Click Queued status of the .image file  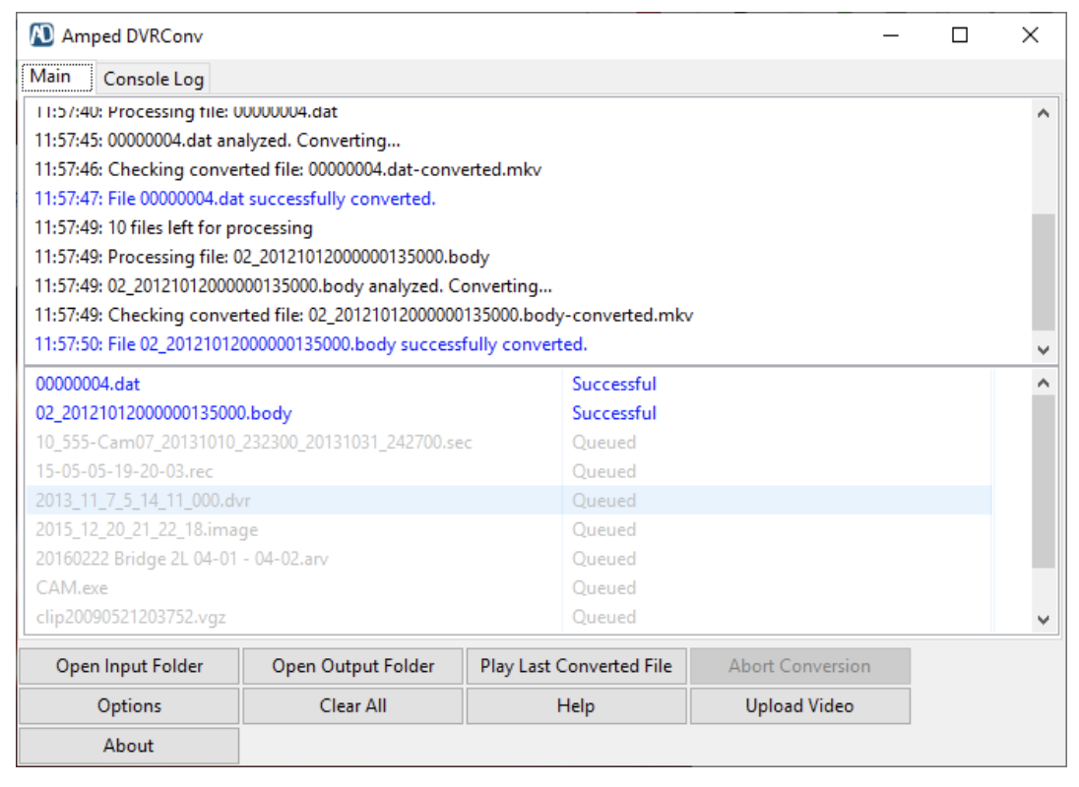pyautogui.click(x=603, y=530)
